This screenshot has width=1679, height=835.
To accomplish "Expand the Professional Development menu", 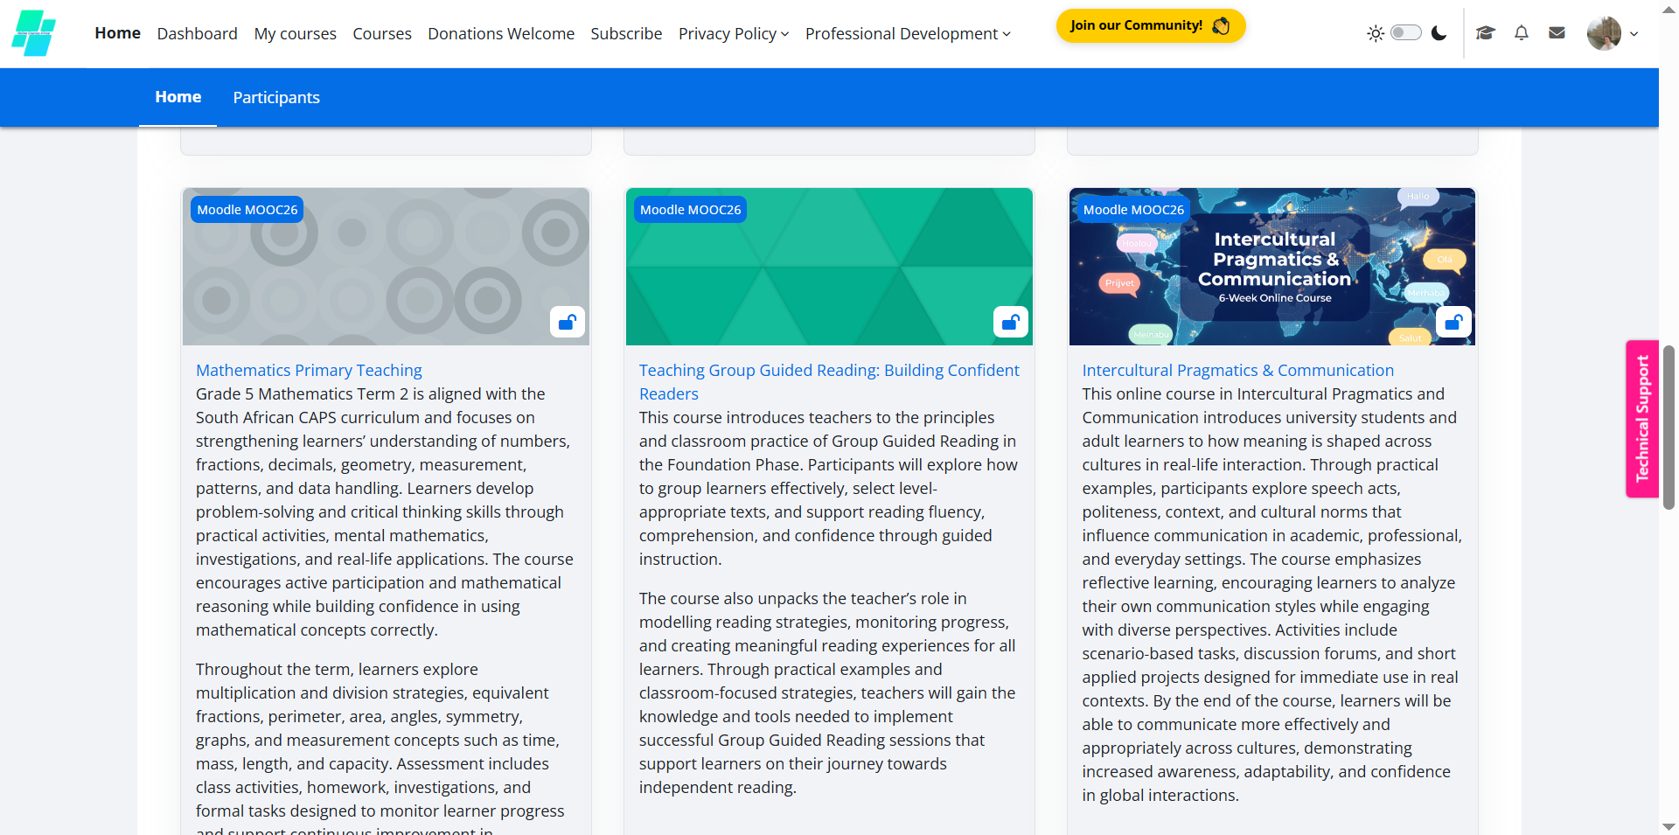I will [x=908, y=33].
